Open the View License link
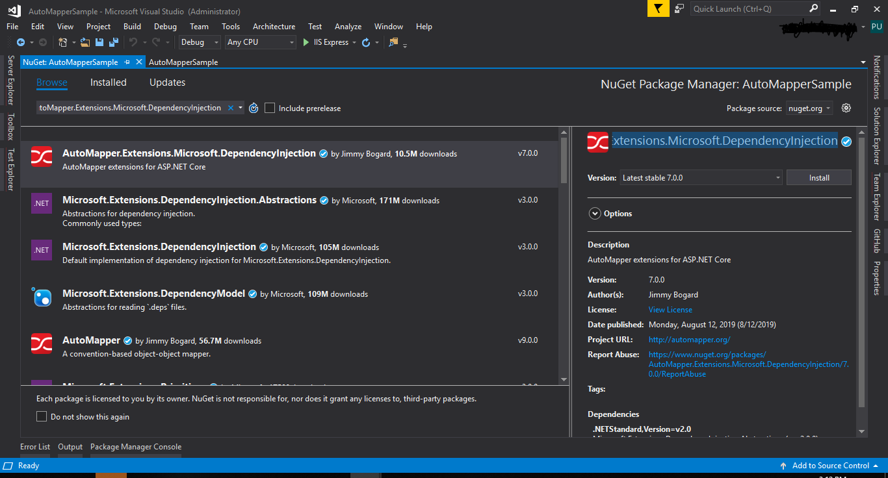This screenshot has height=478, width=888. point(670,310)
